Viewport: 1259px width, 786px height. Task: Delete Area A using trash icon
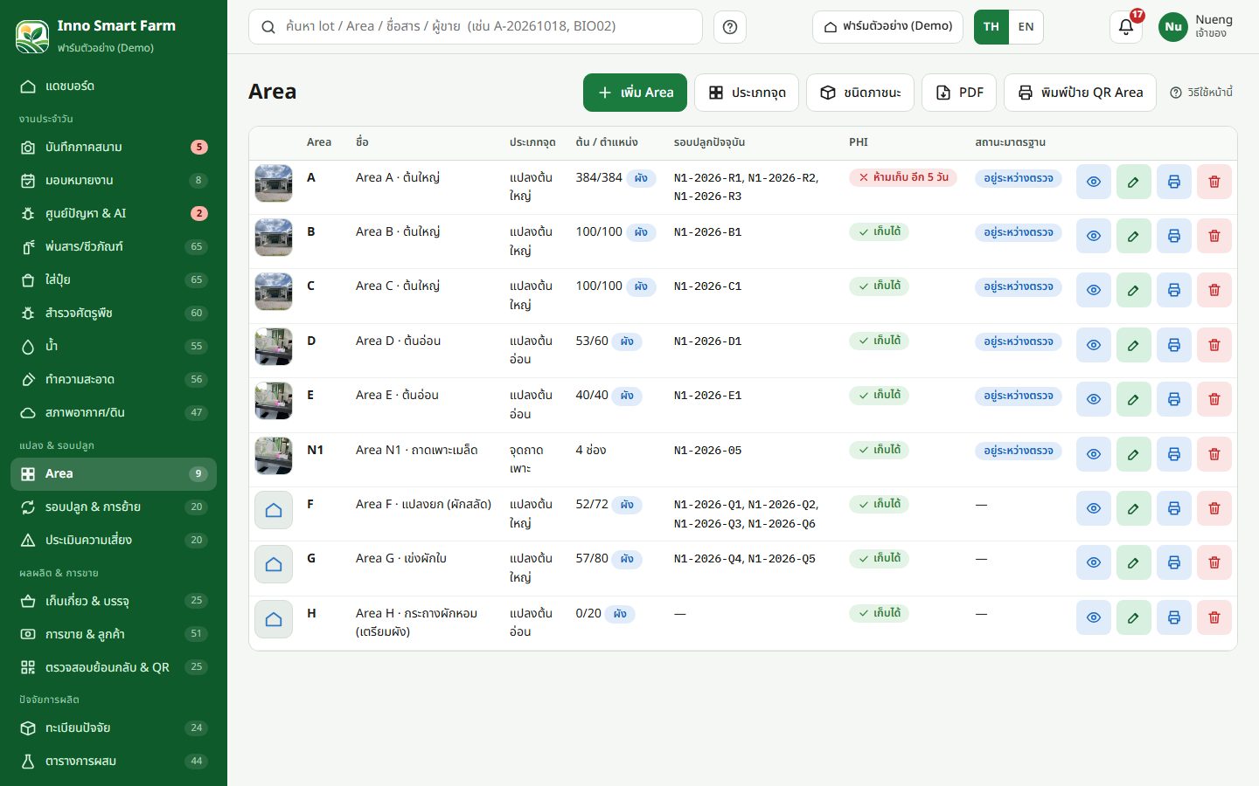(1214, 182)
